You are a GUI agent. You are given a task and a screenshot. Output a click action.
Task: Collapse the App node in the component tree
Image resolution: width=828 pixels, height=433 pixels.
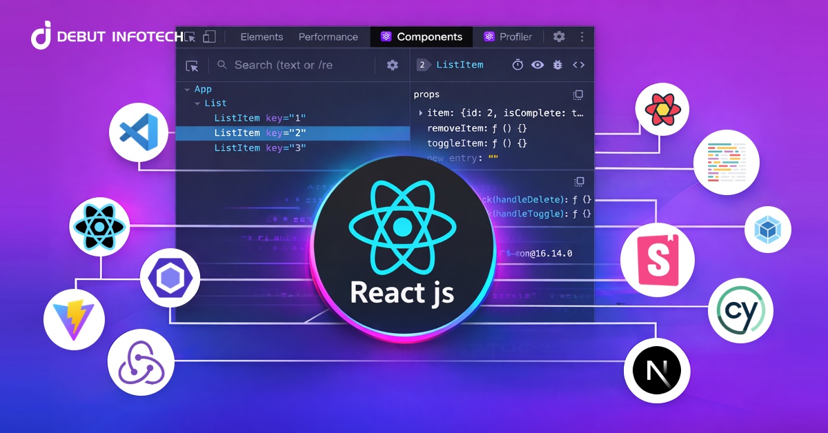click(x=188, y=89)
